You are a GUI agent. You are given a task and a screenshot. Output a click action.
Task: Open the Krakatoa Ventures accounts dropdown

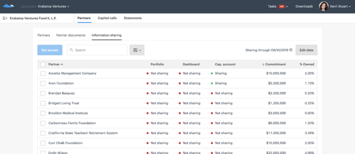click(53, 6)
